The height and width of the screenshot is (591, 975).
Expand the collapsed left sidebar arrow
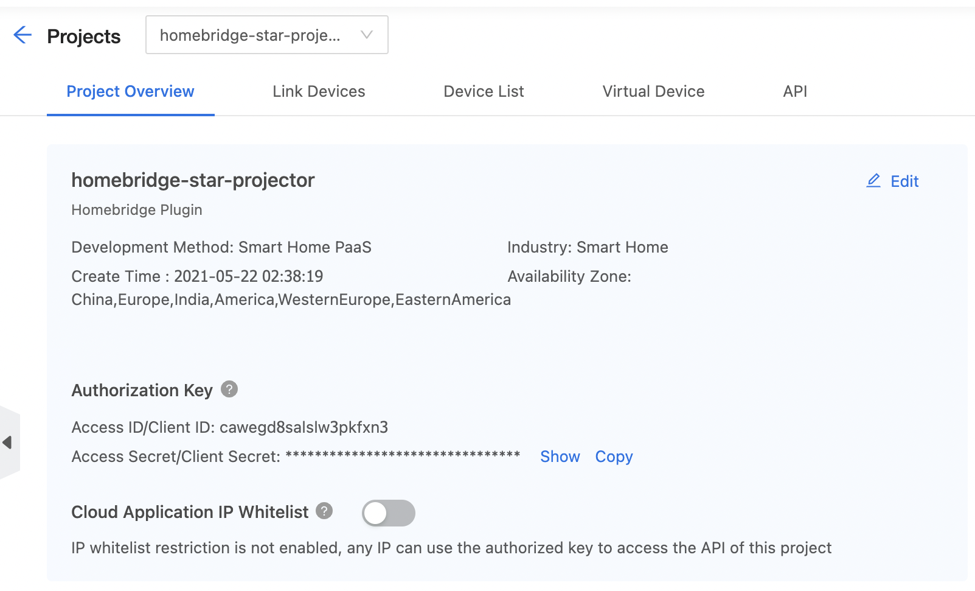pos(8,442)
